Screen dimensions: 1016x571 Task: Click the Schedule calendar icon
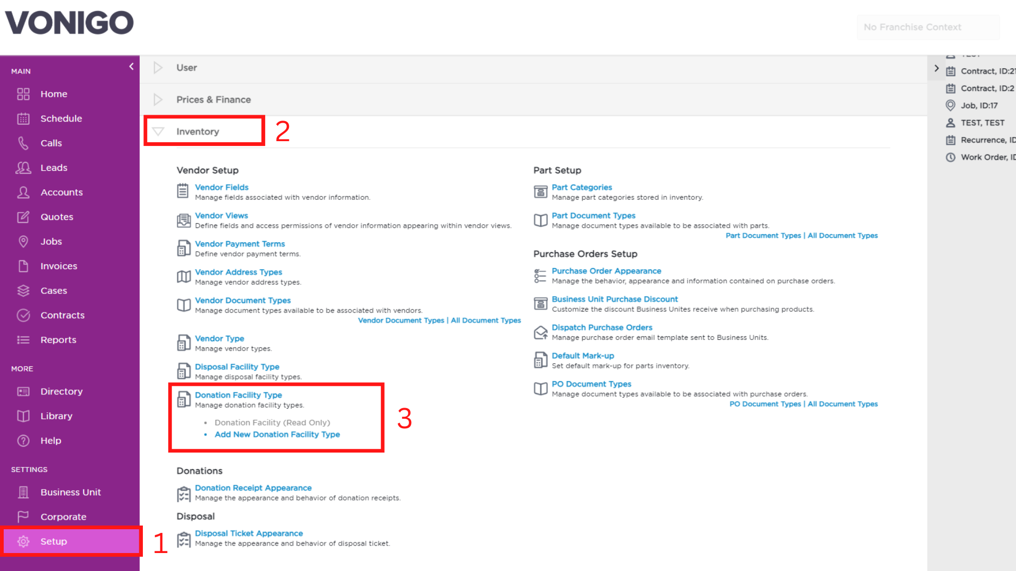click(x=23, y=118)
